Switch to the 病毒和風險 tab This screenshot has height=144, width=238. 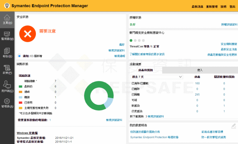point(146,70)
